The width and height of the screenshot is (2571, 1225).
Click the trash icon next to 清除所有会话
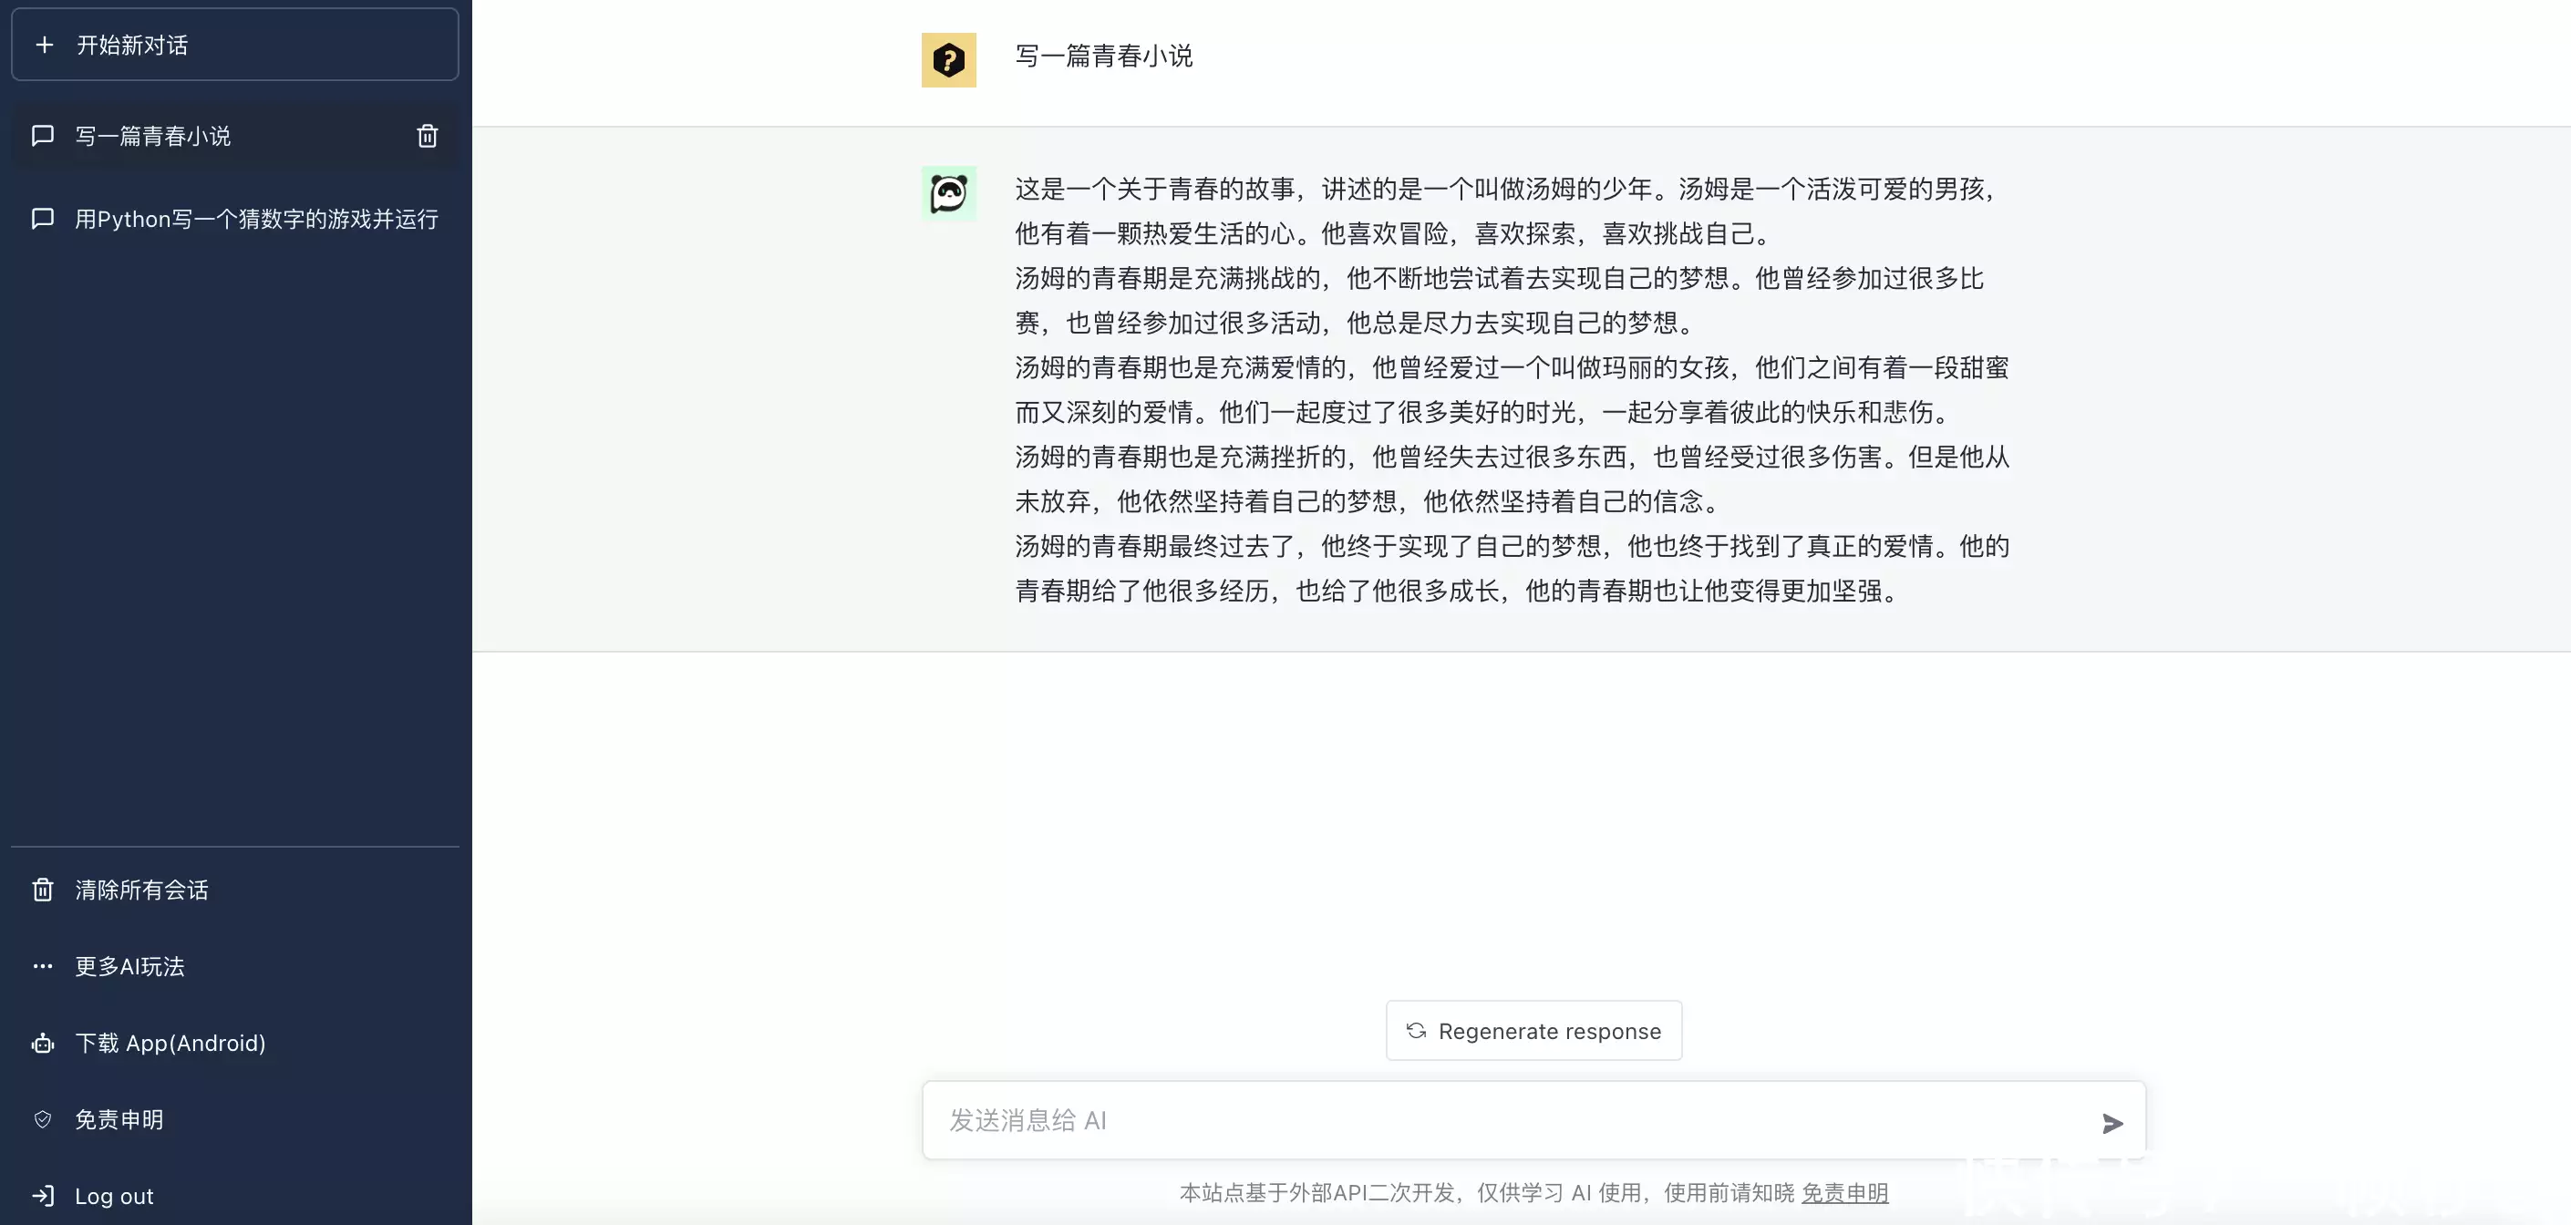click(x=43, y=889)
